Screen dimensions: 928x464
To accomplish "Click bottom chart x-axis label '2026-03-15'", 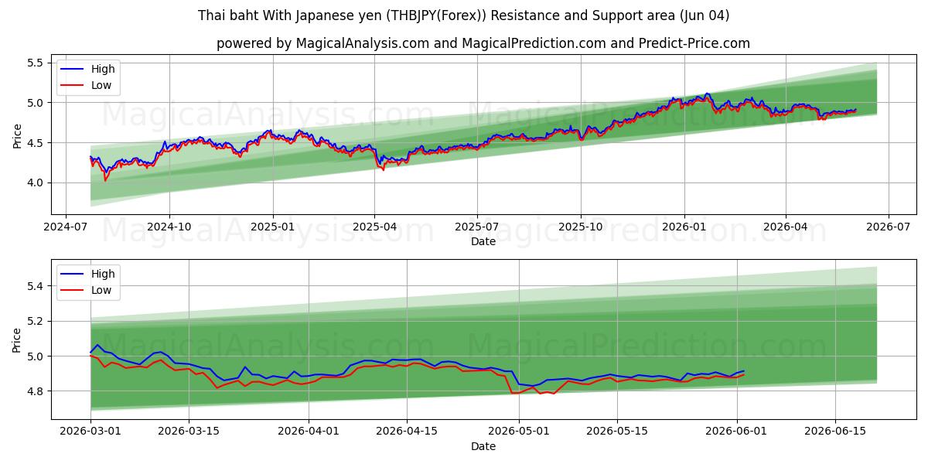I will (189, 432).
